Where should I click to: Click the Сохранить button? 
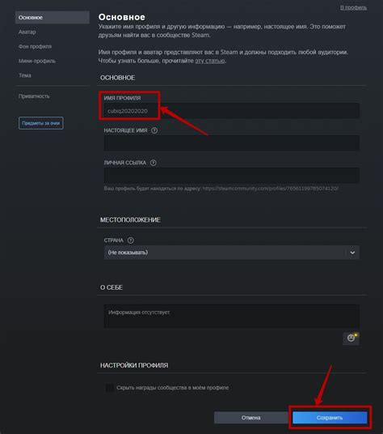point(330,418)
